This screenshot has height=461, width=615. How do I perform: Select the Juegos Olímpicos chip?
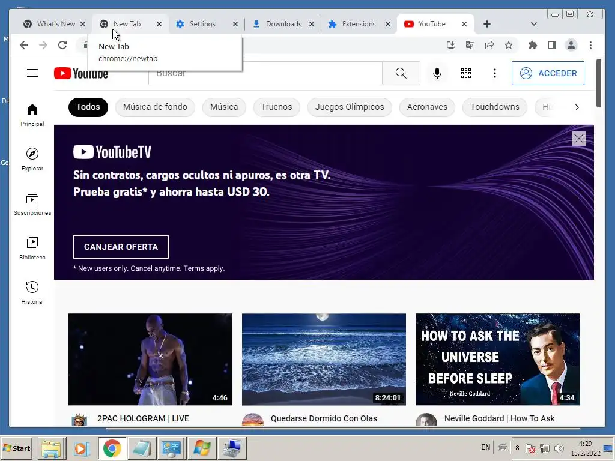point(350,107)
